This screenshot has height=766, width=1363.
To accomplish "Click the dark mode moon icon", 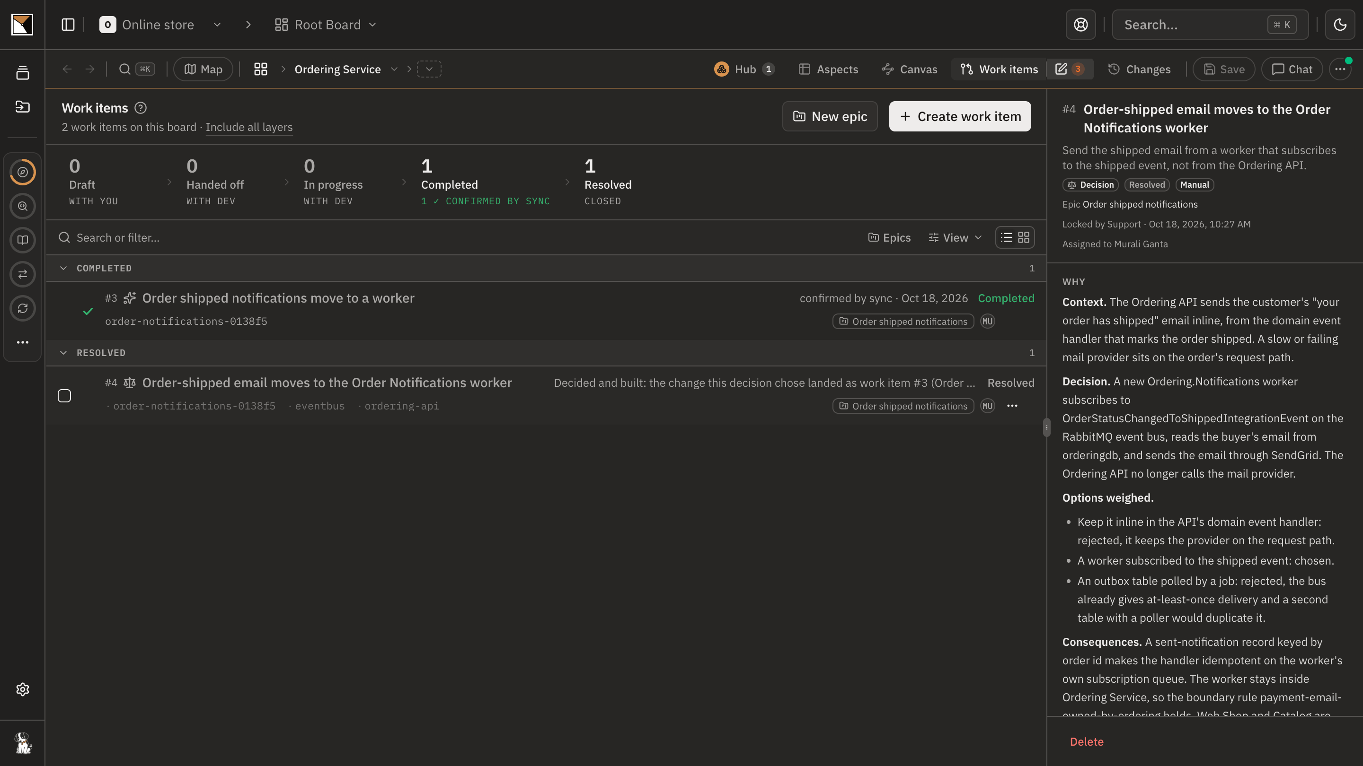I will tap(1340, 25).
